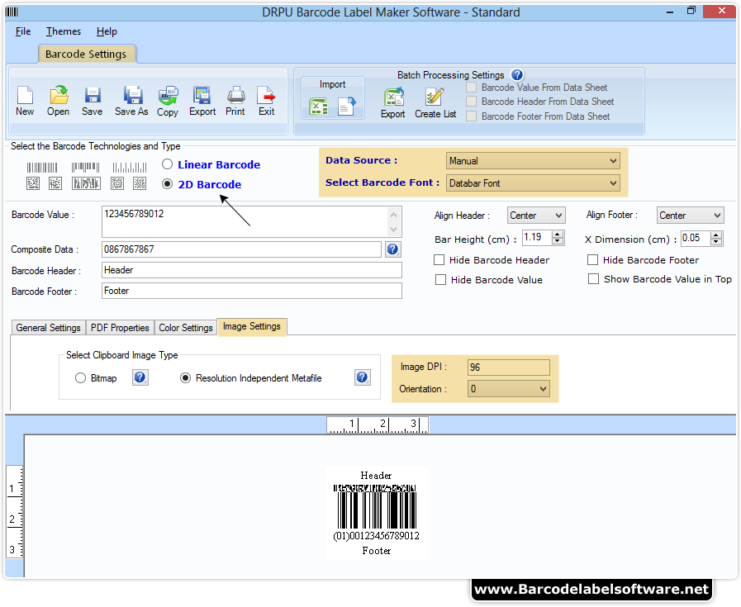
Task: Import from Excel spreadsheet icon
Action: [x=319, y=107]
